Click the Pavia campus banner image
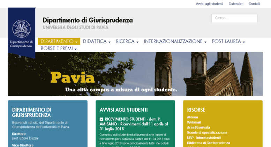This screenshot has width=271, height=147. click(135, 74)
